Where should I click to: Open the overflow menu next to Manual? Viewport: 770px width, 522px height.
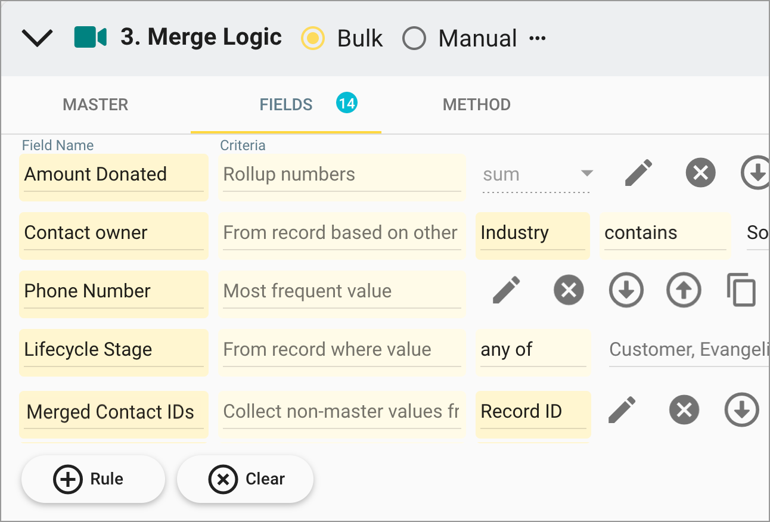click(538, 38)
